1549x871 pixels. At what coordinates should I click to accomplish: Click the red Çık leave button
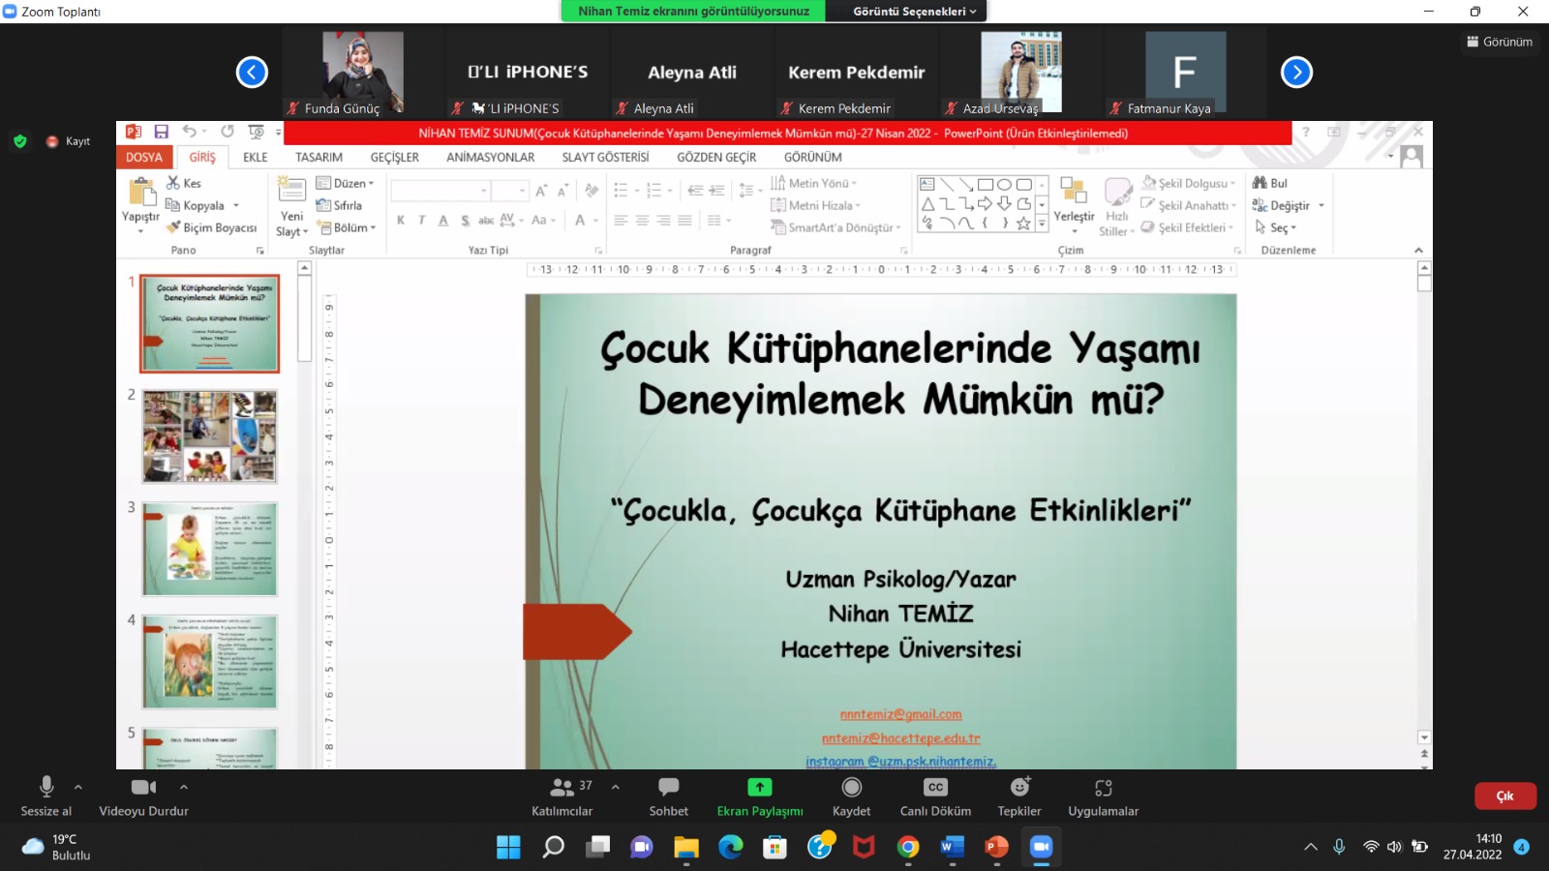1504,796
